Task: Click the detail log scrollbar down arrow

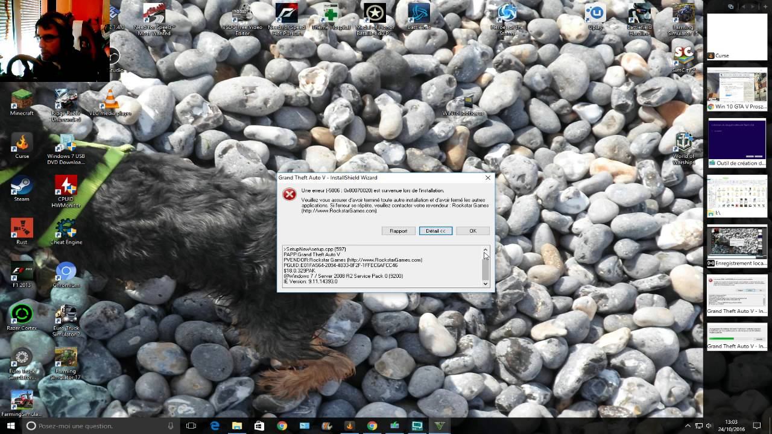Action: (486, 283)
